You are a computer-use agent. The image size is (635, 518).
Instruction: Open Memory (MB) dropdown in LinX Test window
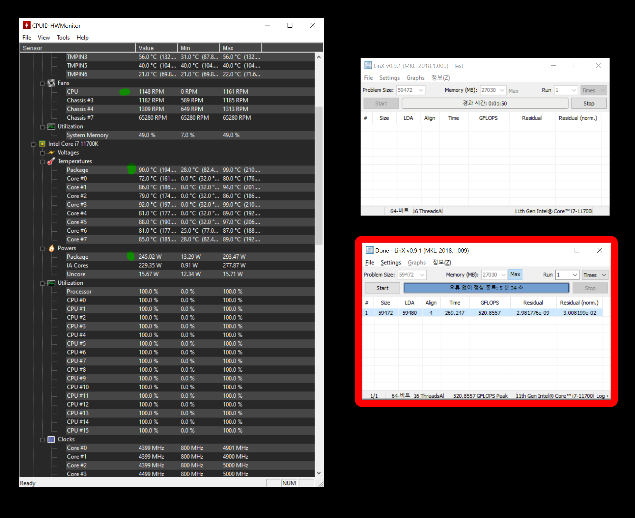pyautogui.click(x=502, y=90)
